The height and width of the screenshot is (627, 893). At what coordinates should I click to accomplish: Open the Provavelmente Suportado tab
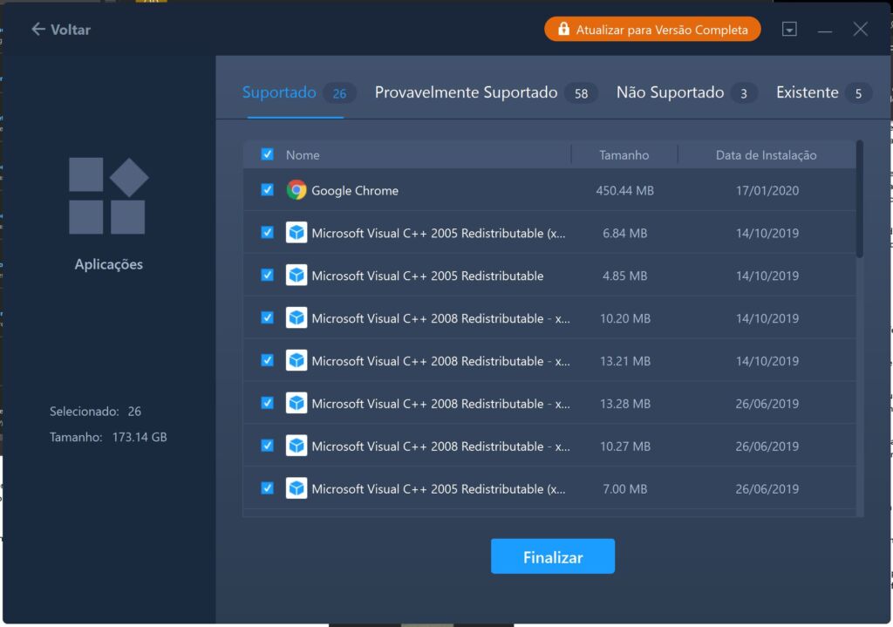[486, 92]
